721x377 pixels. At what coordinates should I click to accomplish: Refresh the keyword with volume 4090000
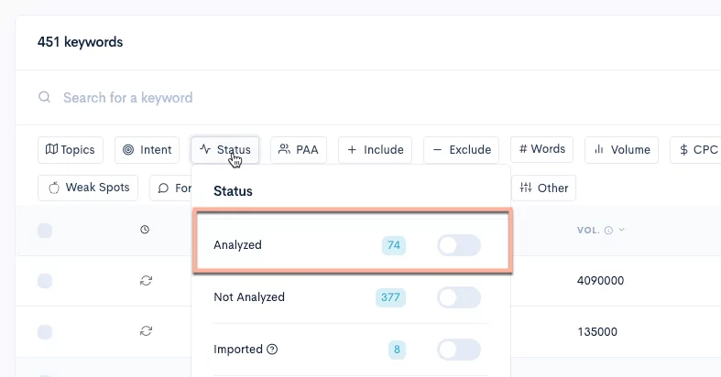coord(146,281)
